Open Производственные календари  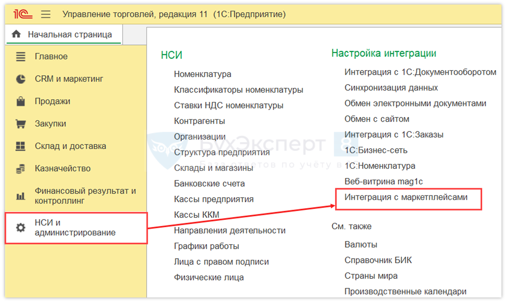pos(405,292)
